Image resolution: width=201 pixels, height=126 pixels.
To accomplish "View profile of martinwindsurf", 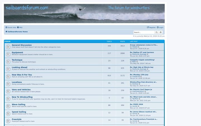I will pos(138,91).
